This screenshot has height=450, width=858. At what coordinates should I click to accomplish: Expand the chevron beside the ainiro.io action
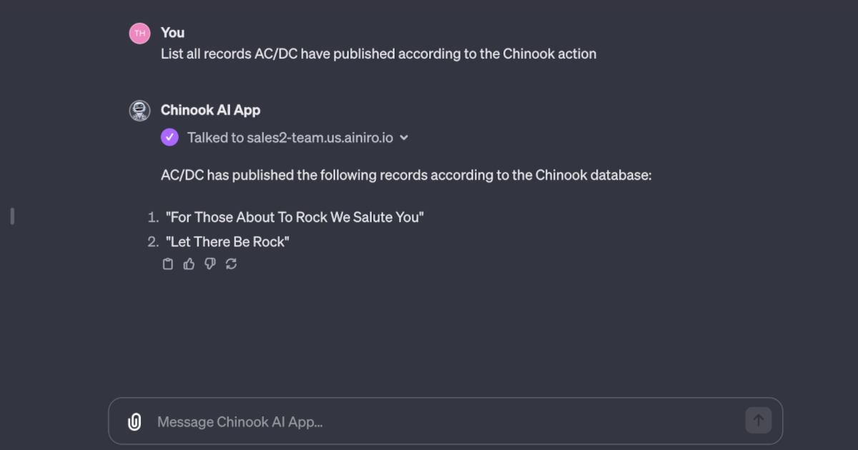(x=404, y=138)
